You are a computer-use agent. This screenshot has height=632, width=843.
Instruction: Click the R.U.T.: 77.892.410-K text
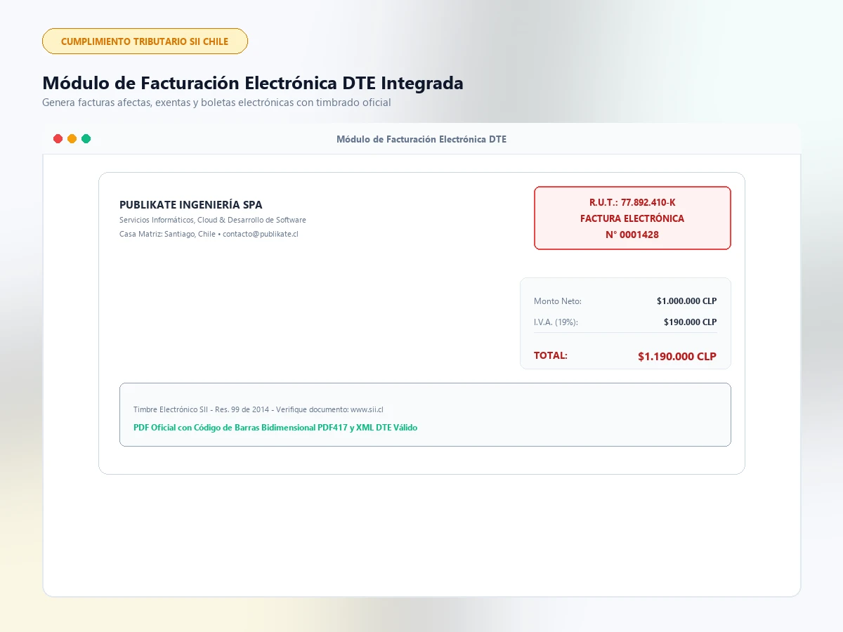tap(632, 202)
